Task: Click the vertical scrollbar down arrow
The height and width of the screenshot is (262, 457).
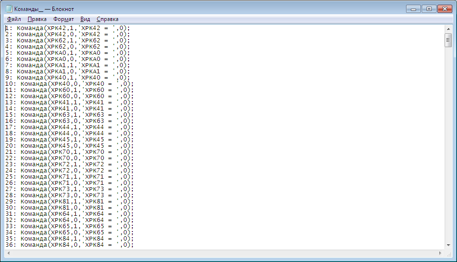Action: coord(448,245)
